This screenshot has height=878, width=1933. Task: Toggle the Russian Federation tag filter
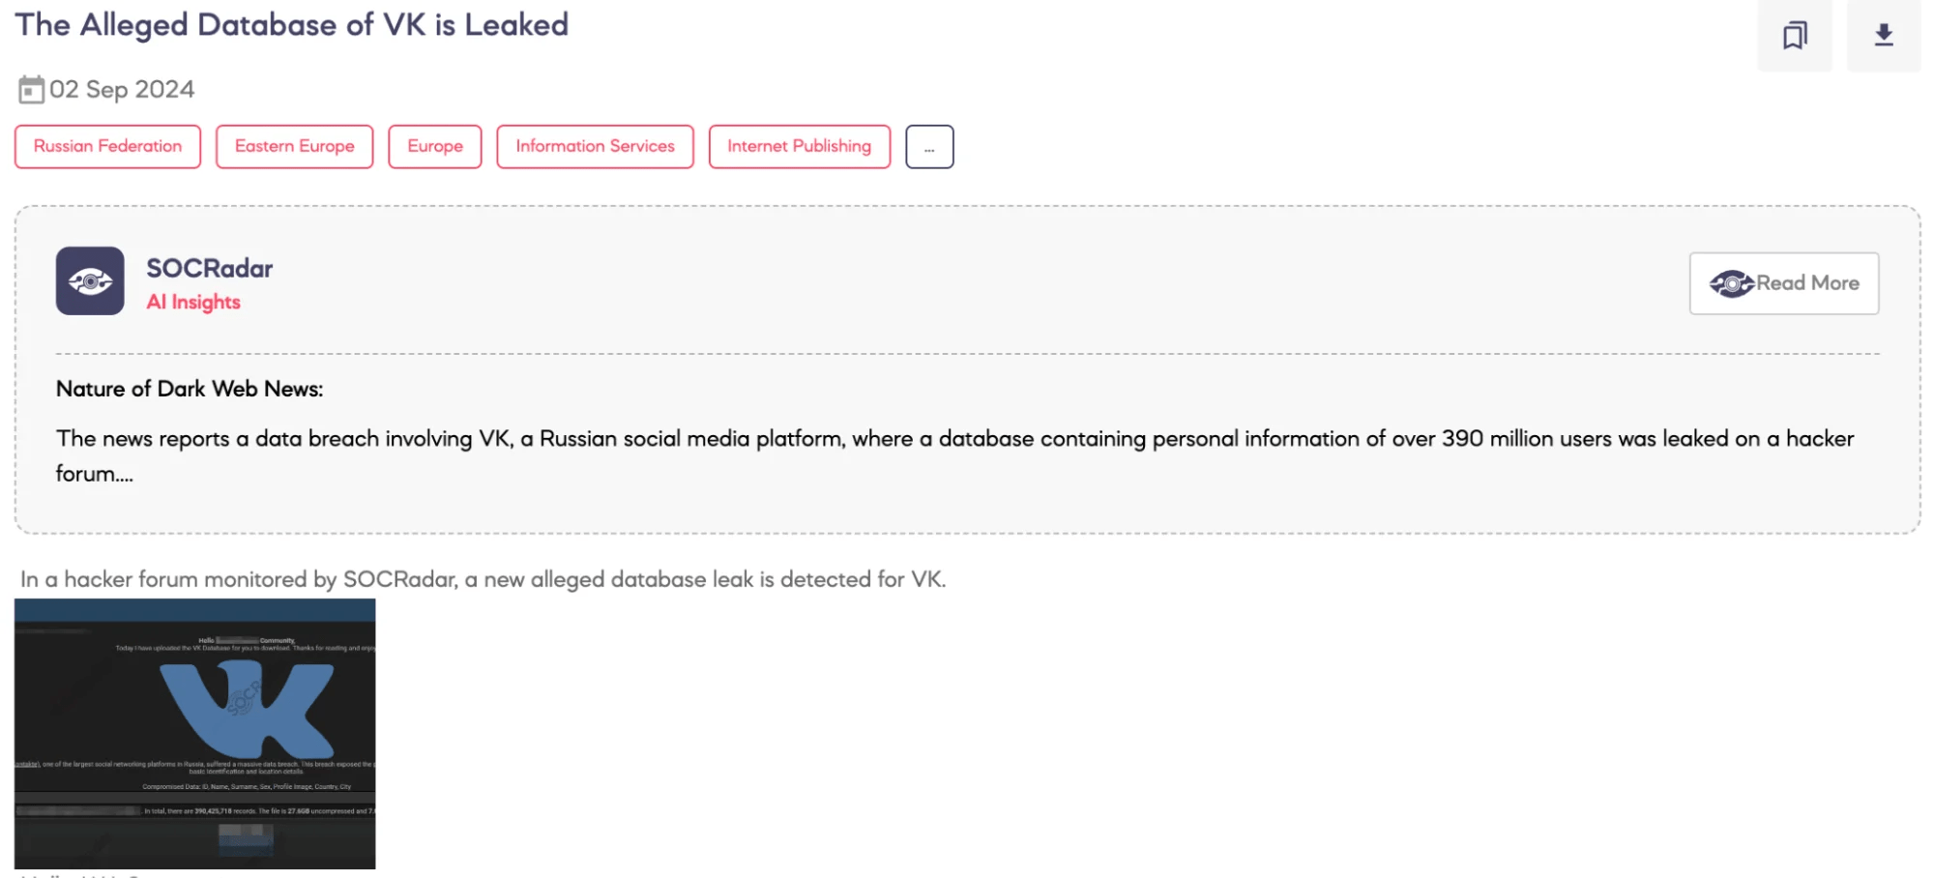(x=106, y=146)
